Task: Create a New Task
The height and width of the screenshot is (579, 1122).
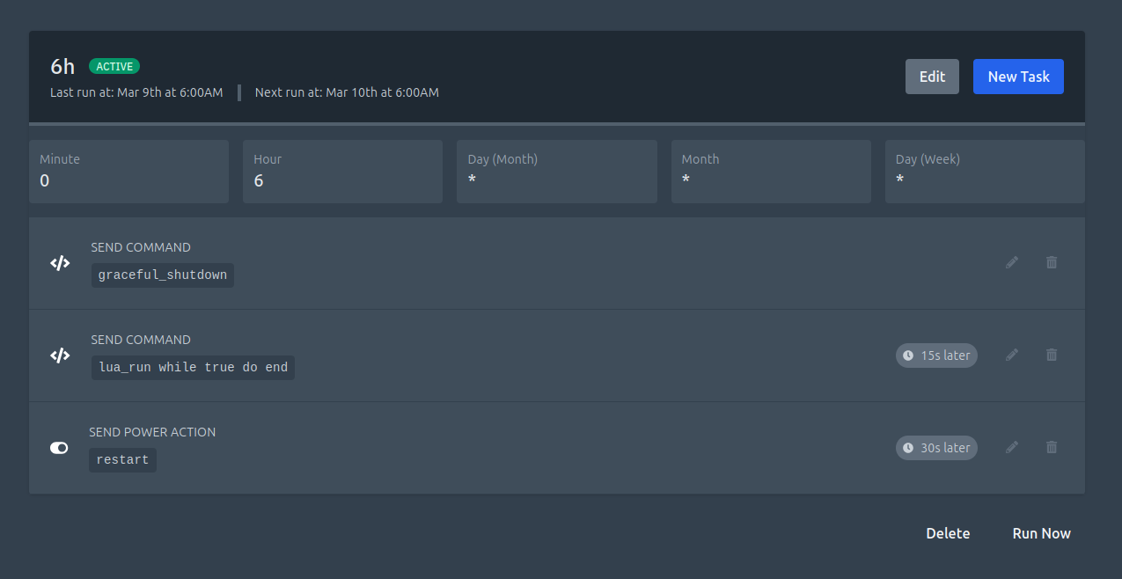Action: (1018, 77)
